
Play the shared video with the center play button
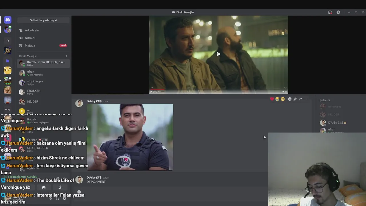click(218, 54)
